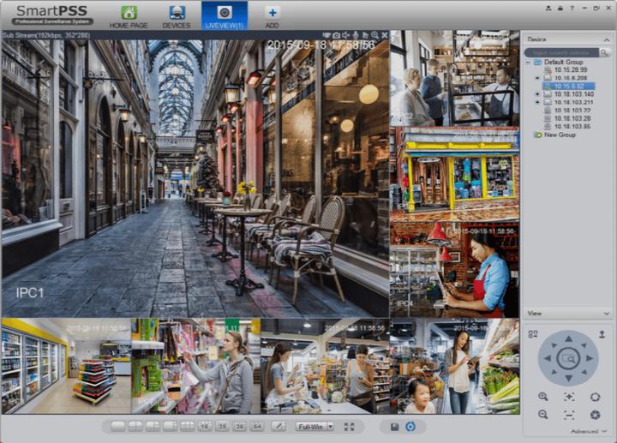Click in the device search input field
The height and width of the screenshot is (443, 617).
[x=561, y=52]
